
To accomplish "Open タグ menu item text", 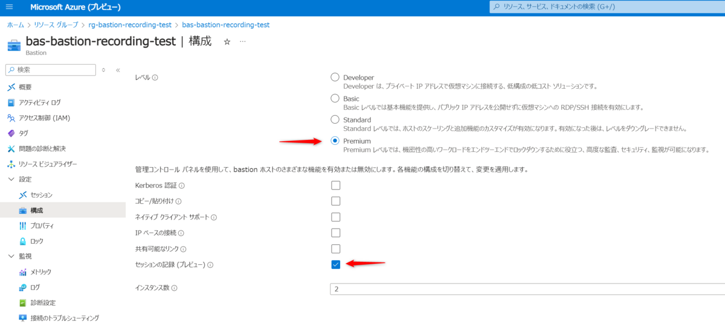I will click(x=24, y=133).
